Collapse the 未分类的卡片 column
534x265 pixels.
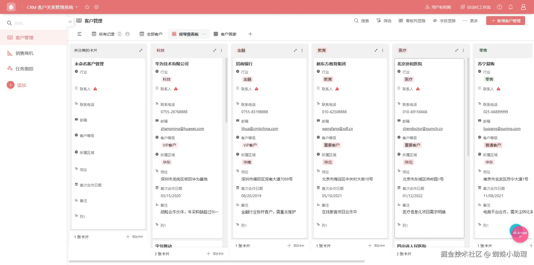pos(141,50)
